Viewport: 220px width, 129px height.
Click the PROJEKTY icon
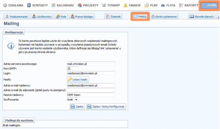click(x=79, y=5)
